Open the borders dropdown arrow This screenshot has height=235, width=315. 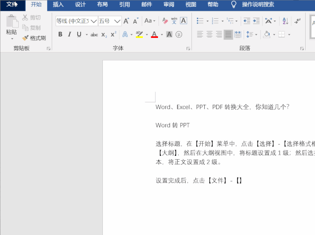(289, 34)
